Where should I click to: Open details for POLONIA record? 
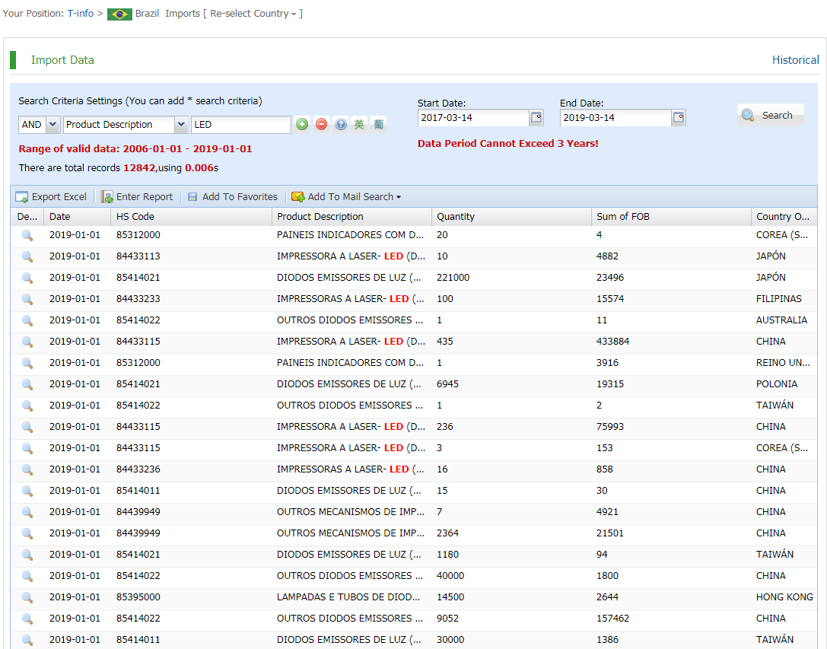[27, 385]
